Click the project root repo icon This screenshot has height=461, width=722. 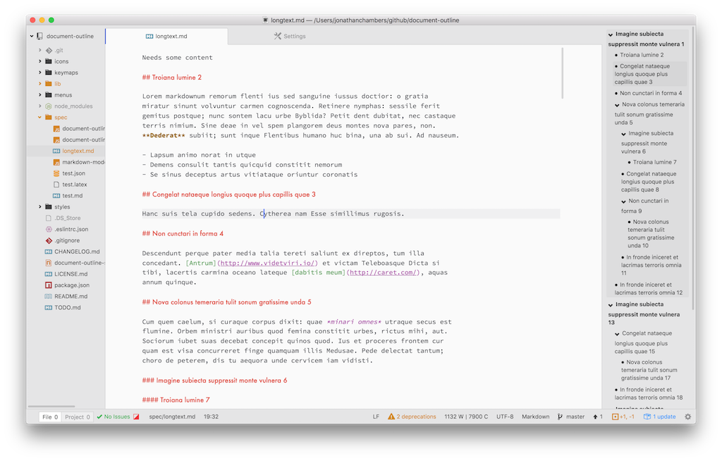click(x=39, y=36)
